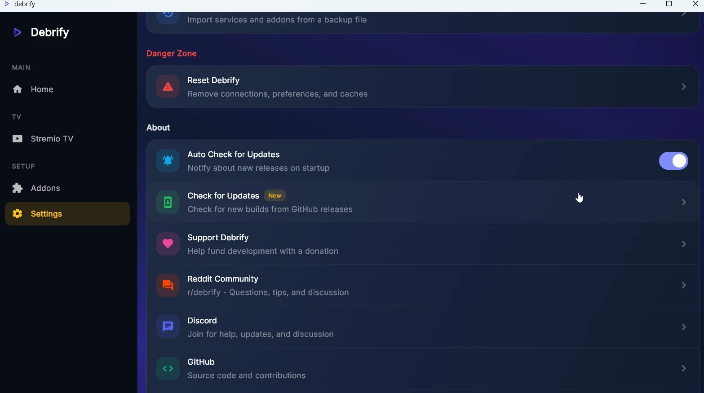
Task: Click the Support Debrify title
Action: coord(218,238)
